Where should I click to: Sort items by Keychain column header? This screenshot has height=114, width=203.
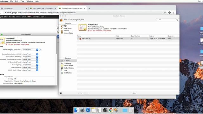[171, 36]
